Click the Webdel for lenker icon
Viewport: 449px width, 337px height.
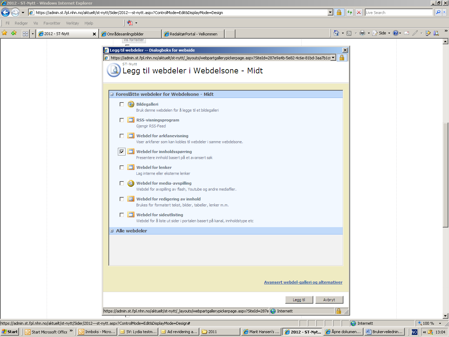click(131, 167)
